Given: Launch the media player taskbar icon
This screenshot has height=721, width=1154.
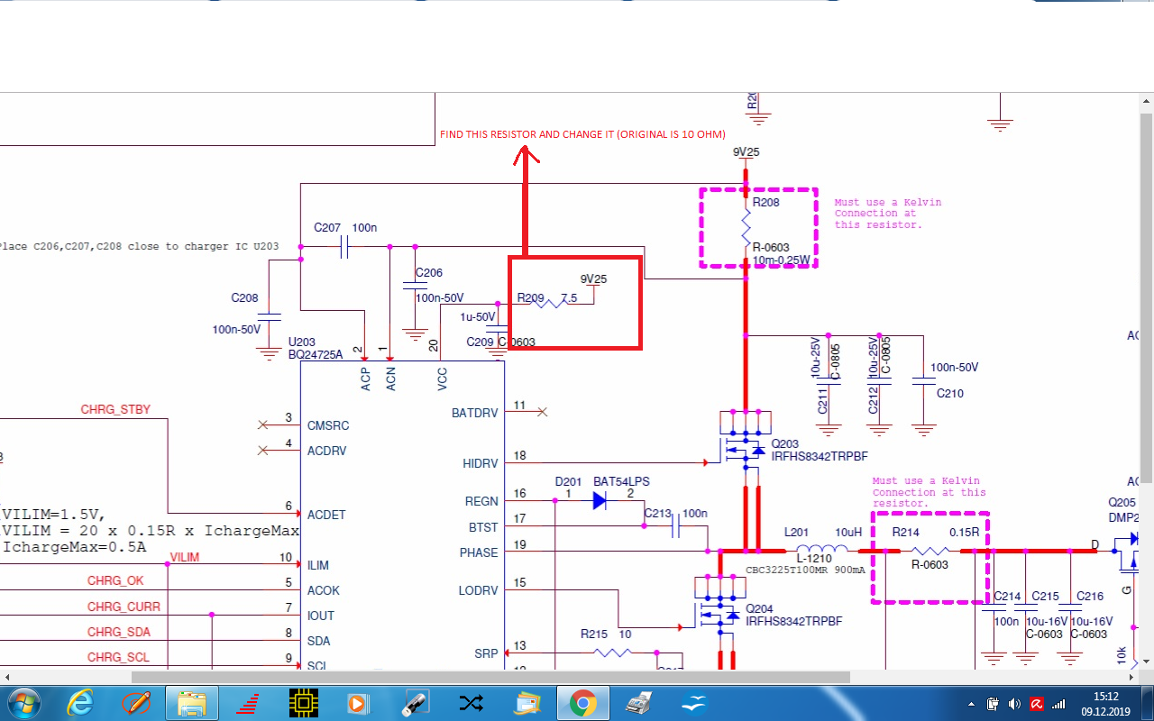Looking at the screenshot, I should (x=359, y=702).
